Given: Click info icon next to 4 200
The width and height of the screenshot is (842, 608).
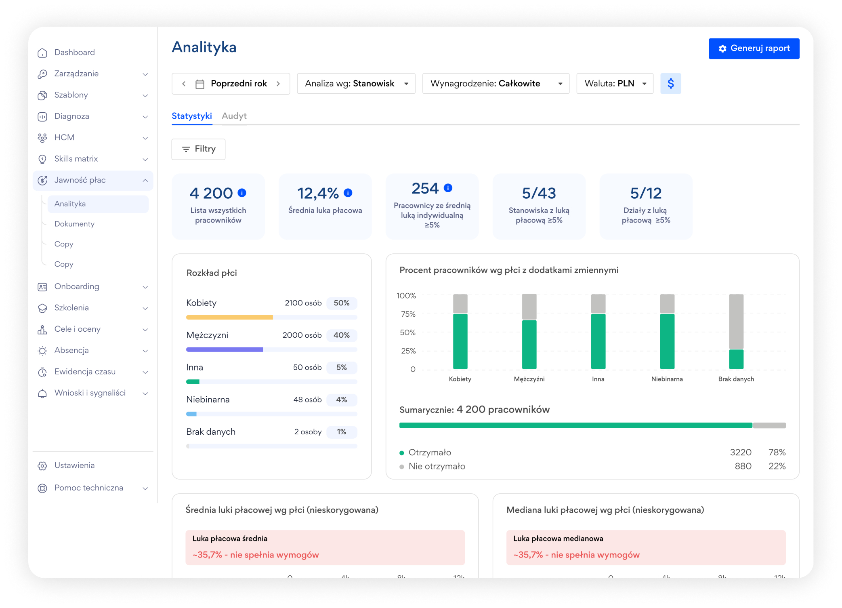Looking at the screenshot, I should 242,193.
